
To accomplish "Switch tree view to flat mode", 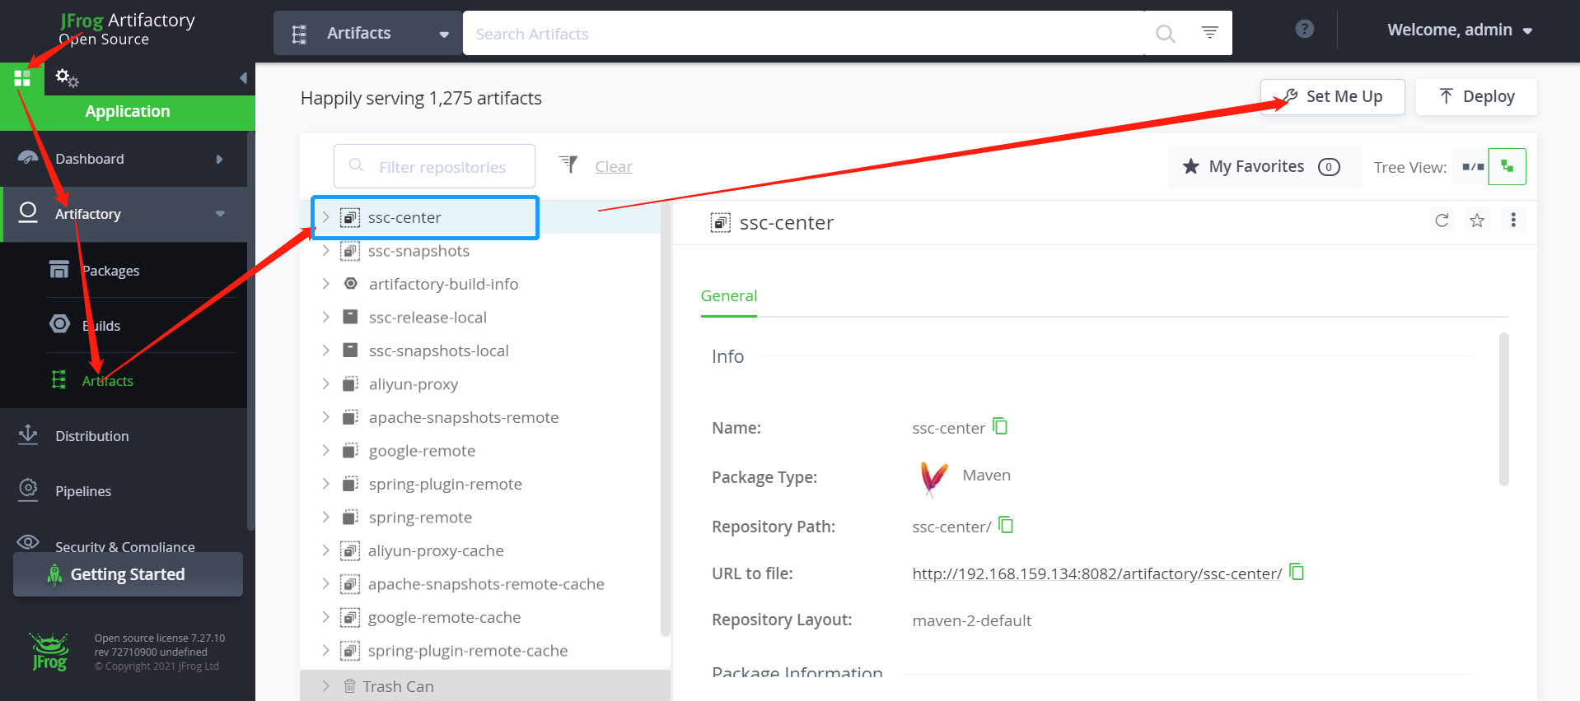I will (x=1473, y=167).
